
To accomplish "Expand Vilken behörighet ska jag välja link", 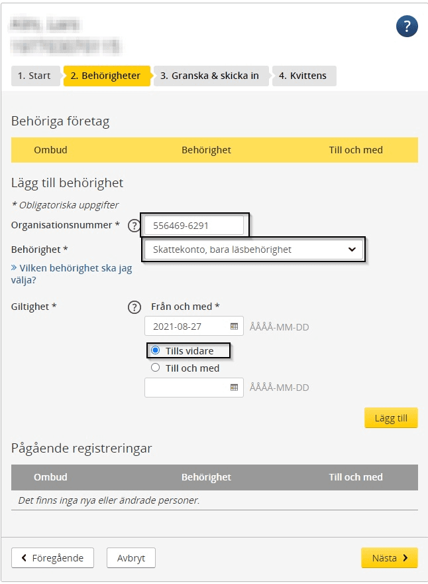I will coord(72,273).
